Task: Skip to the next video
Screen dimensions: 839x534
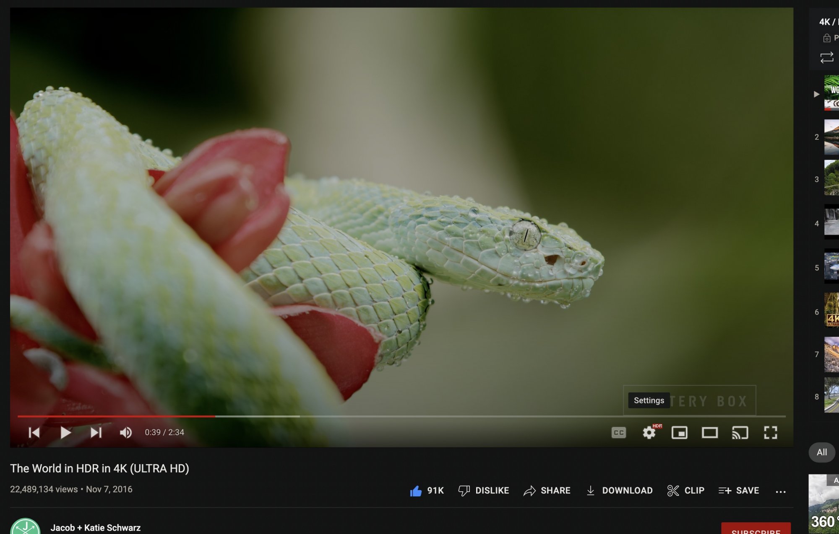Action: (96, 432)
